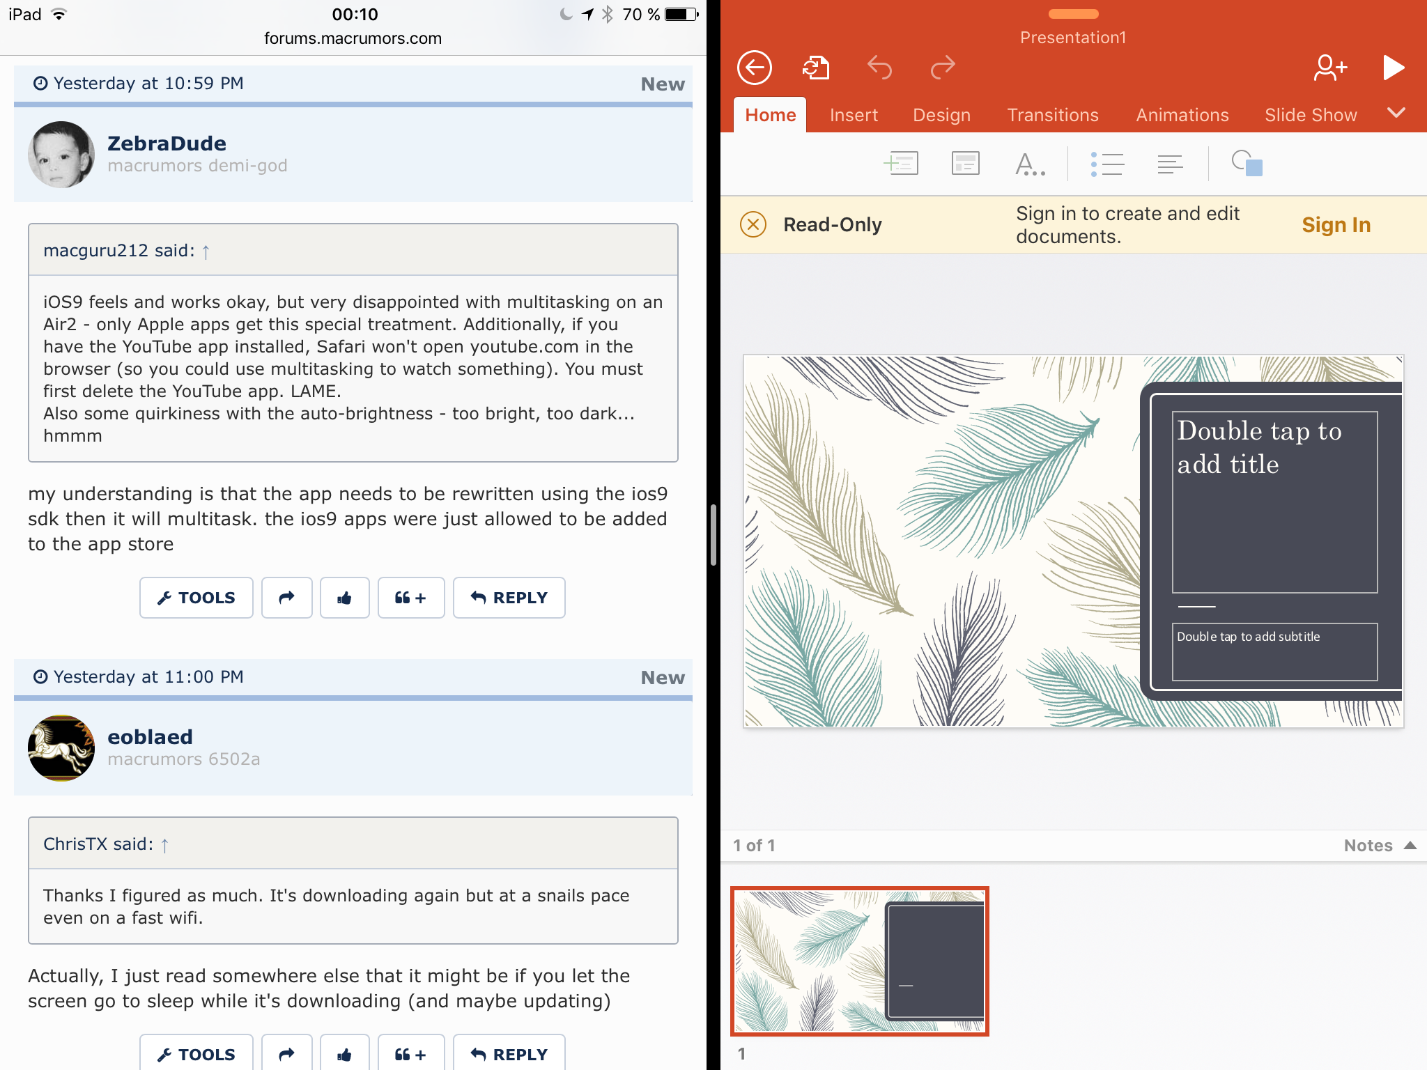The width and height of the screenshot is (1427, 1070).
Task: Tap ZebraDude's avatar picture
Action: [61, 155]
